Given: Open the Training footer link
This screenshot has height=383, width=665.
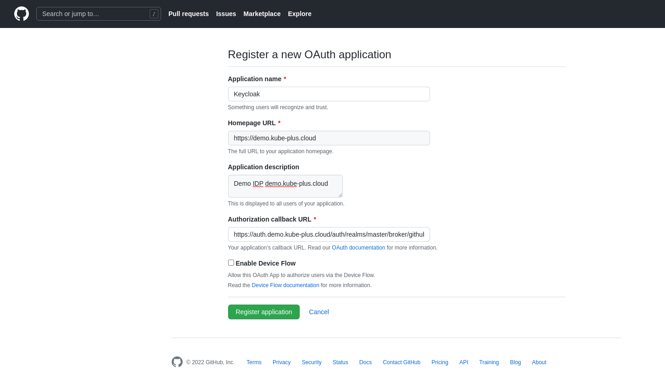Looking at the screenshot, I should click(489, 362).
